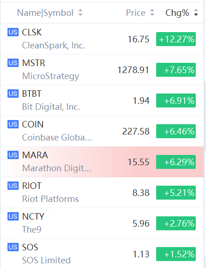Click the +1.52% green badge for SOS
Image resolution: width=206 pixels, height=268 pixels.
[x=176, y=254]
